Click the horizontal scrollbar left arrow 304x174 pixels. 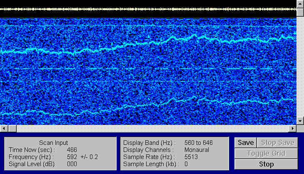[4, 128]
